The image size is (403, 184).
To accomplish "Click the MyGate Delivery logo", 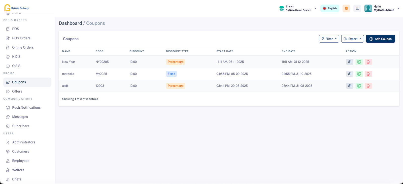I will [x=17, y=8].
